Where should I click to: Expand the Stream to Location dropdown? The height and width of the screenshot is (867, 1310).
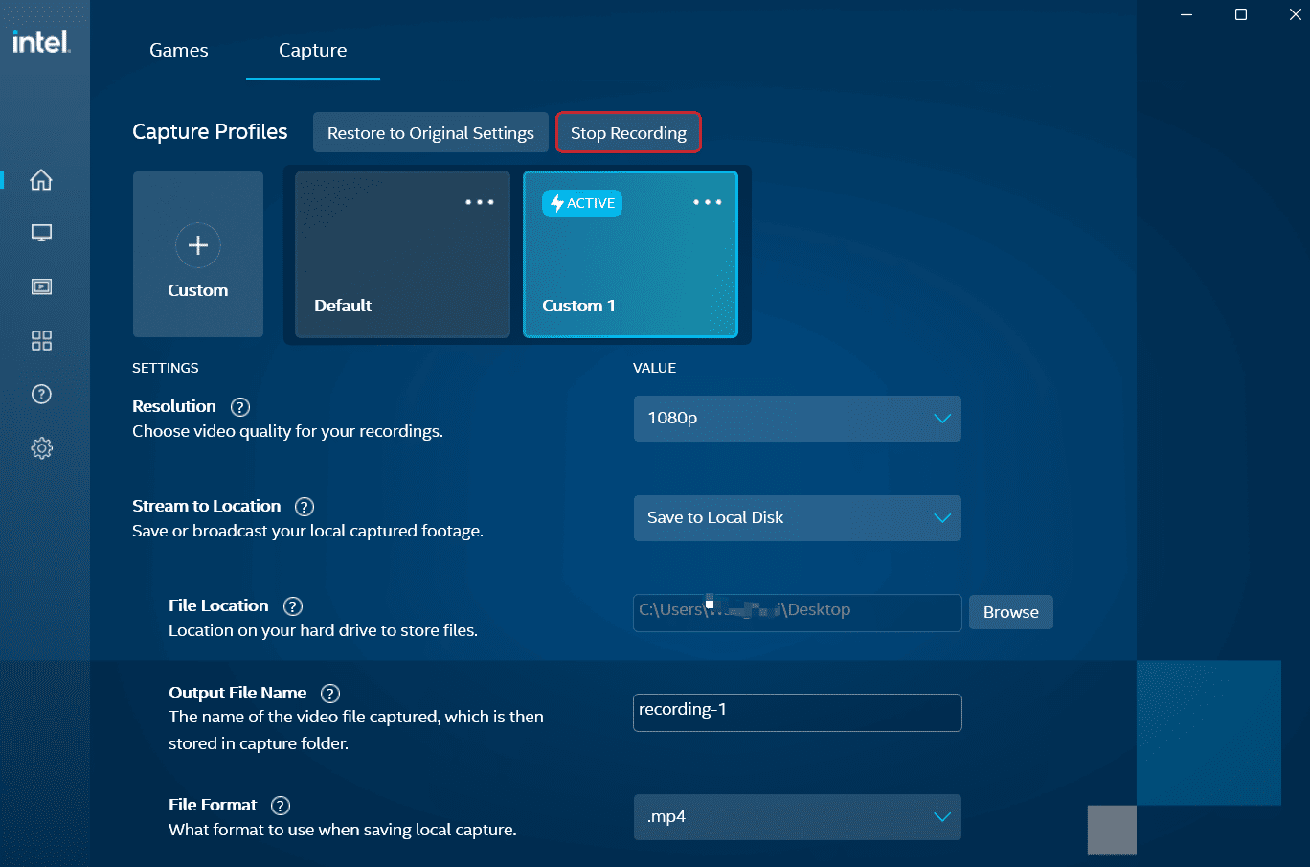(x=797, y=518)
